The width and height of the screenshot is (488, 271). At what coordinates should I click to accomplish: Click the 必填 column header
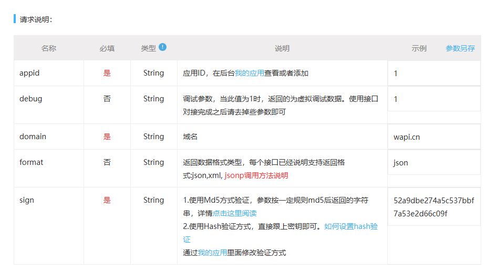click(107, 48)
